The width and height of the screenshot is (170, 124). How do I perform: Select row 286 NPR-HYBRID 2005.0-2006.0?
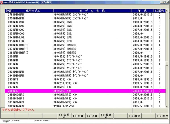click(85, 45)
